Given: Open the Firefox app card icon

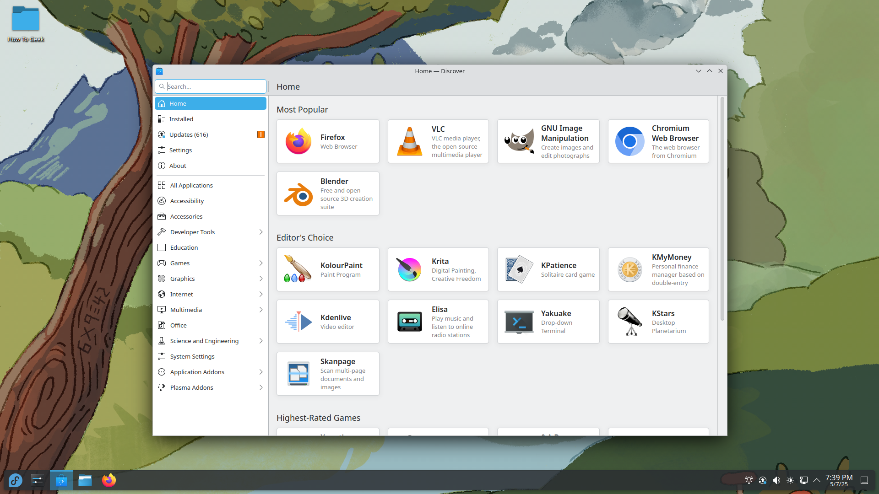Looking at the screenshot, I should [x=298, y=141].
